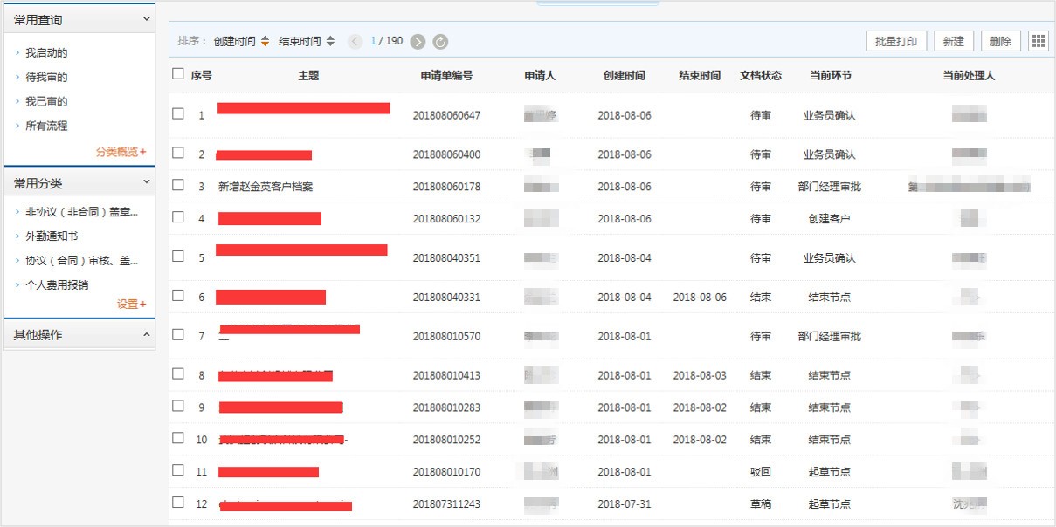Go to next page arrow icon
Viewport: 1056px width, 527px height.
[418, 42]
